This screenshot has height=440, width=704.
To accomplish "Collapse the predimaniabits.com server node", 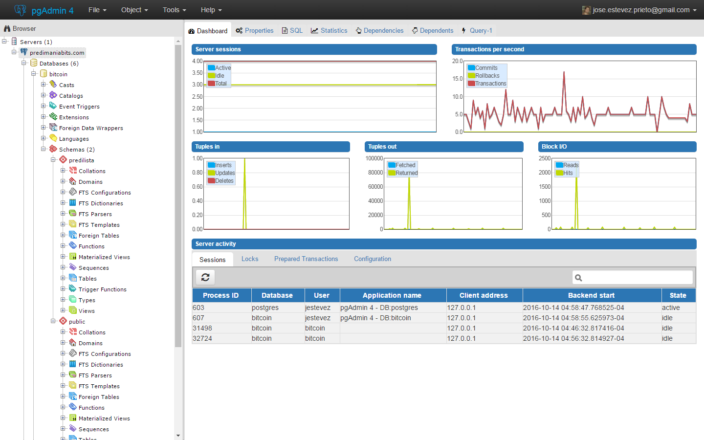I will (x=14, y=52).
